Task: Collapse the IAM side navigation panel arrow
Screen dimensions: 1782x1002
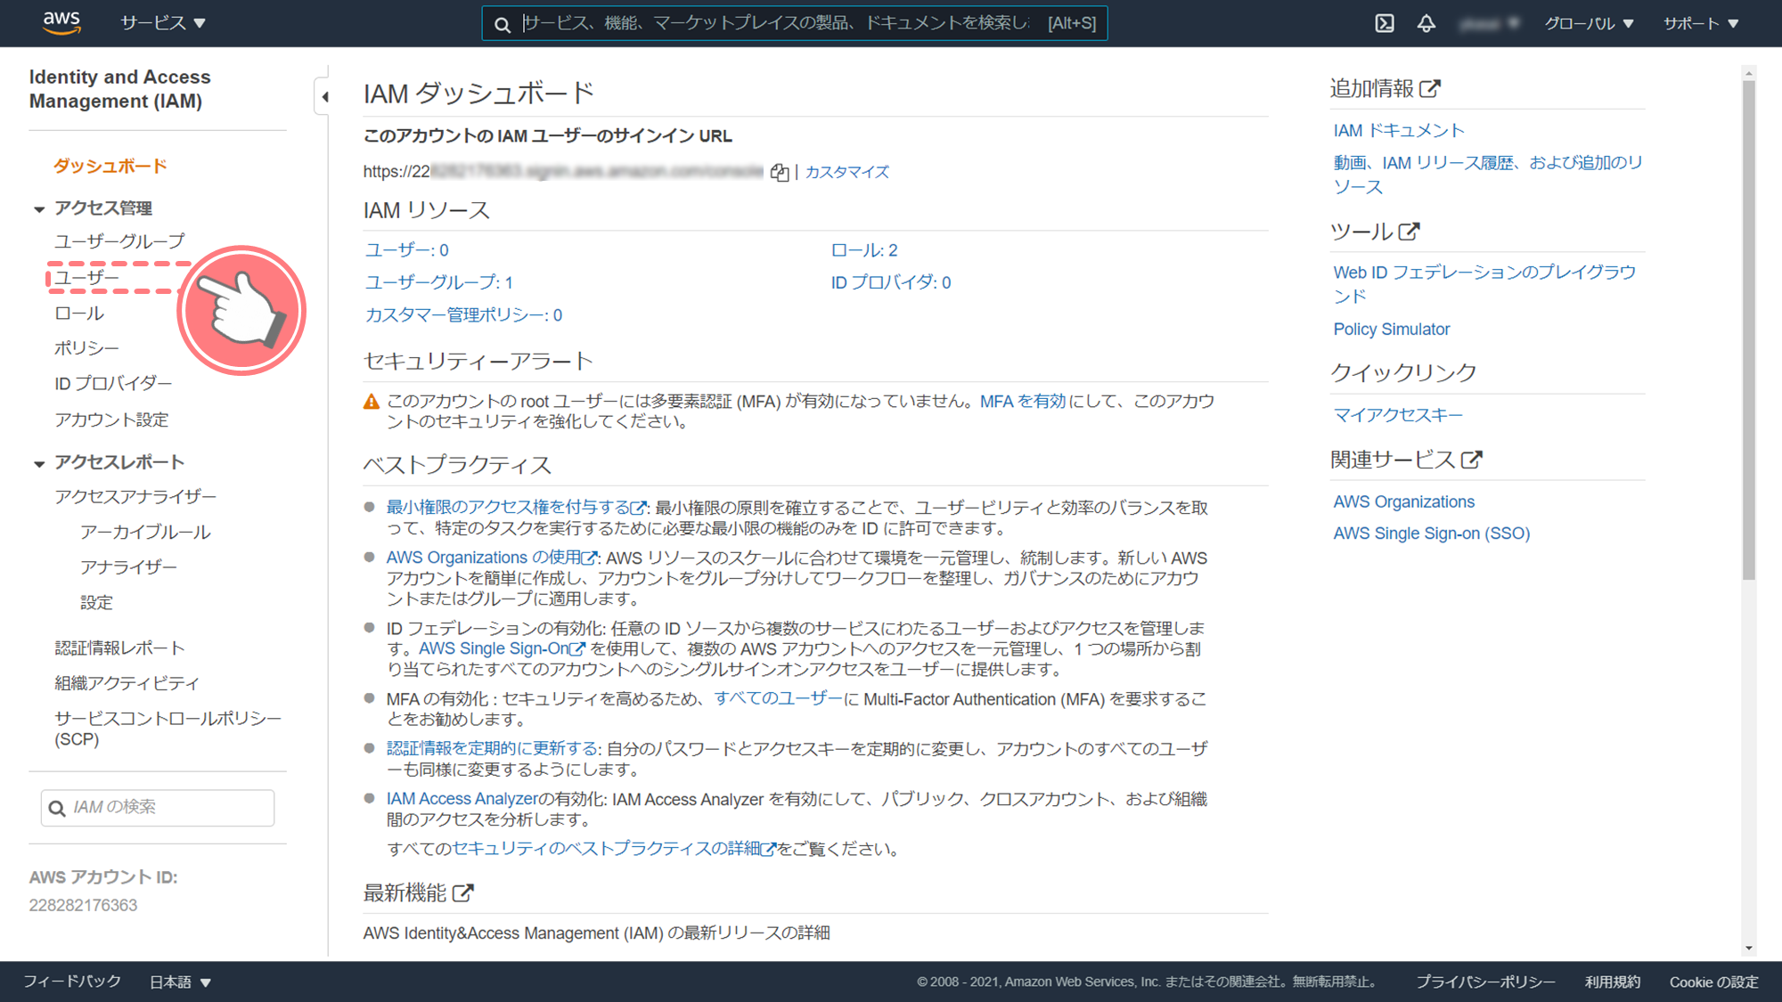Action: point(324,96)
